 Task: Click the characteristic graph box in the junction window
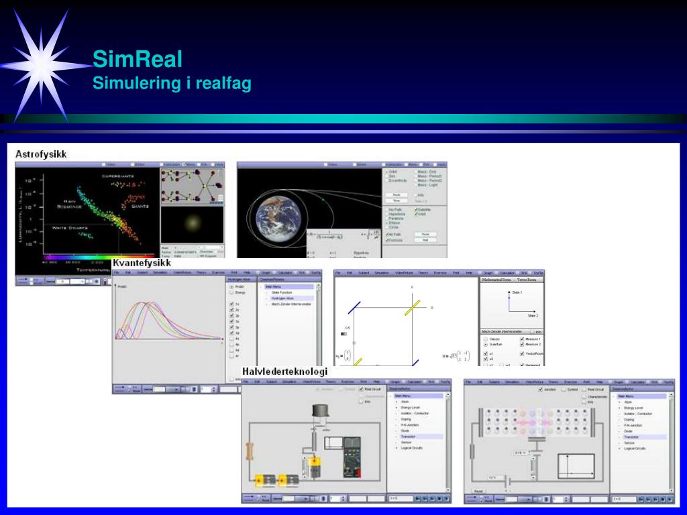pos(576,467)
